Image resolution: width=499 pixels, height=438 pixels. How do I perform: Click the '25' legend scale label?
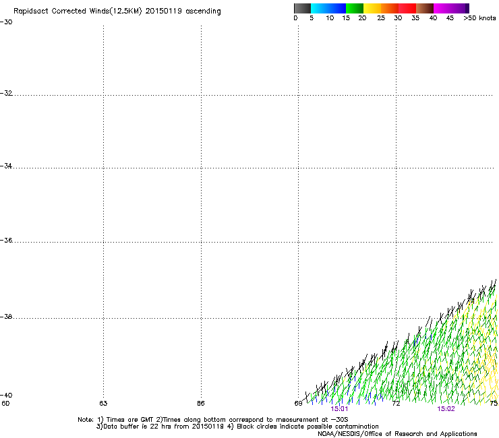click(381, 18)
